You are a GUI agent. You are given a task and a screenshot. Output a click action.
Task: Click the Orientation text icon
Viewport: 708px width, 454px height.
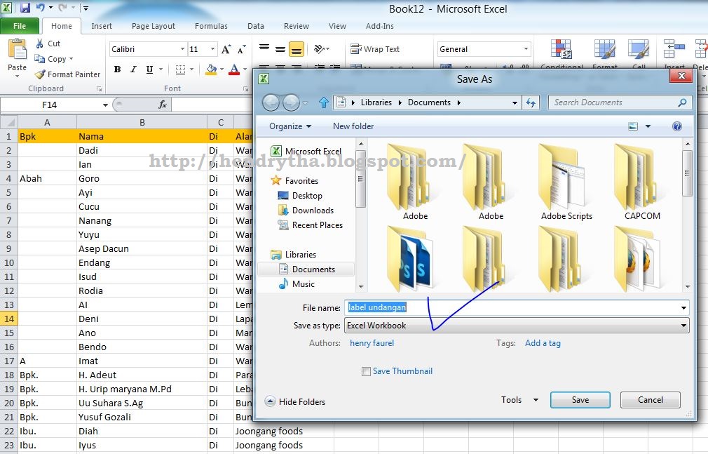[319, 49]
